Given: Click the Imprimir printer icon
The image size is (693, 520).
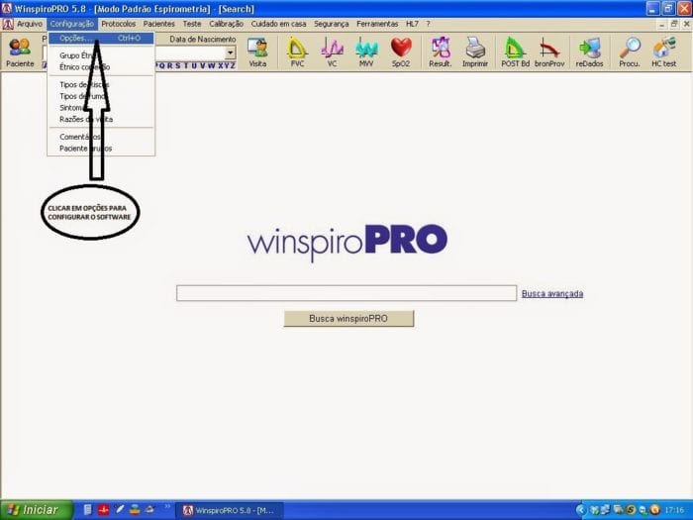Looking at the screenshot, I should click(x=475, y=52).
